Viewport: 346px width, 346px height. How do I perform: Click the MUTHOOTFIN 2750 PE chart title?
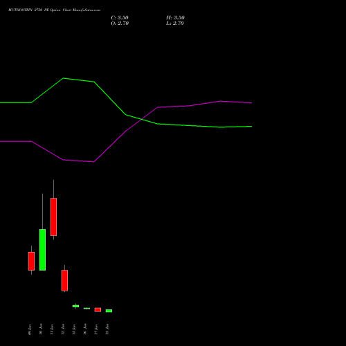(54, 10)
